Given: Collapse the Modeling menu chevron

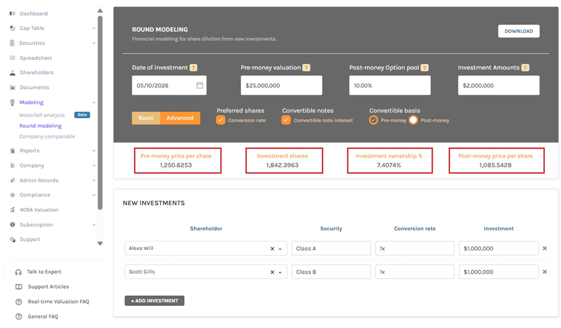Looking at the screenshot, I should pyautogui.click(x=94, y=103).
